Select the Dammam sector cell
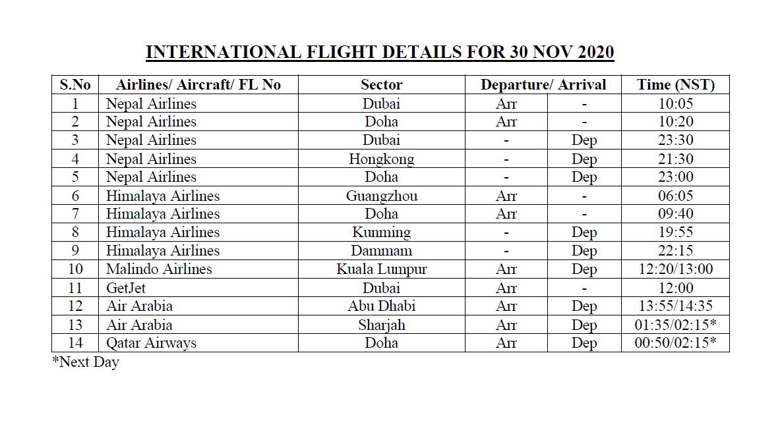Screen dimensions: 780x434 [x=381, y=251]
